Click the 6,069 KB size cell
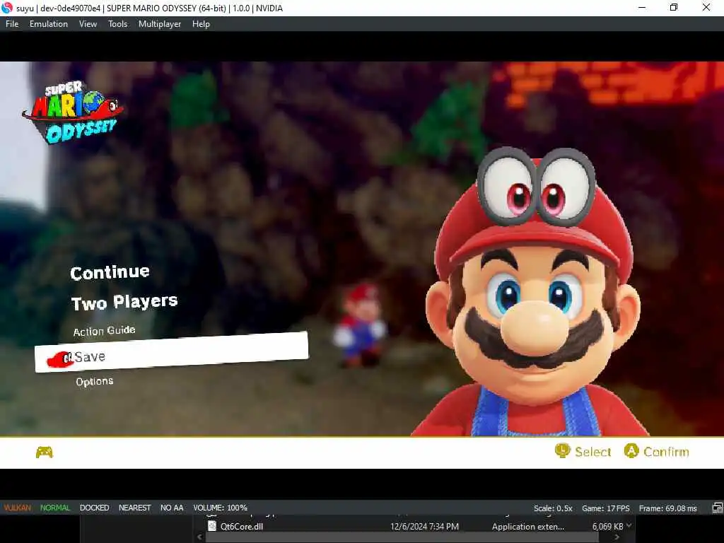Screen dimensions: 724x543 tap(607, 526)
